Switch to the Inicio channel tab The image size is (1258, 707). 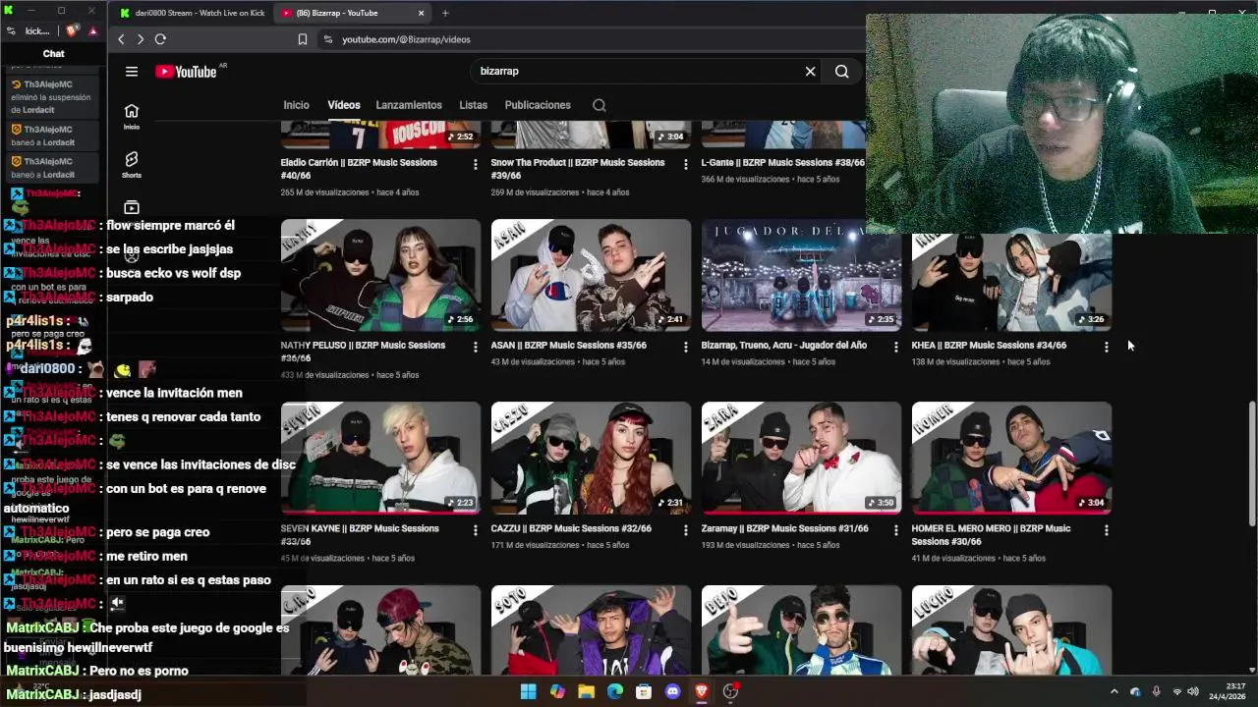(x=296, y=105)
